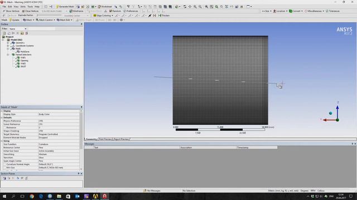The image size is (357, 200).
Task: Click the Generate Mesh button
Action: 65,7
